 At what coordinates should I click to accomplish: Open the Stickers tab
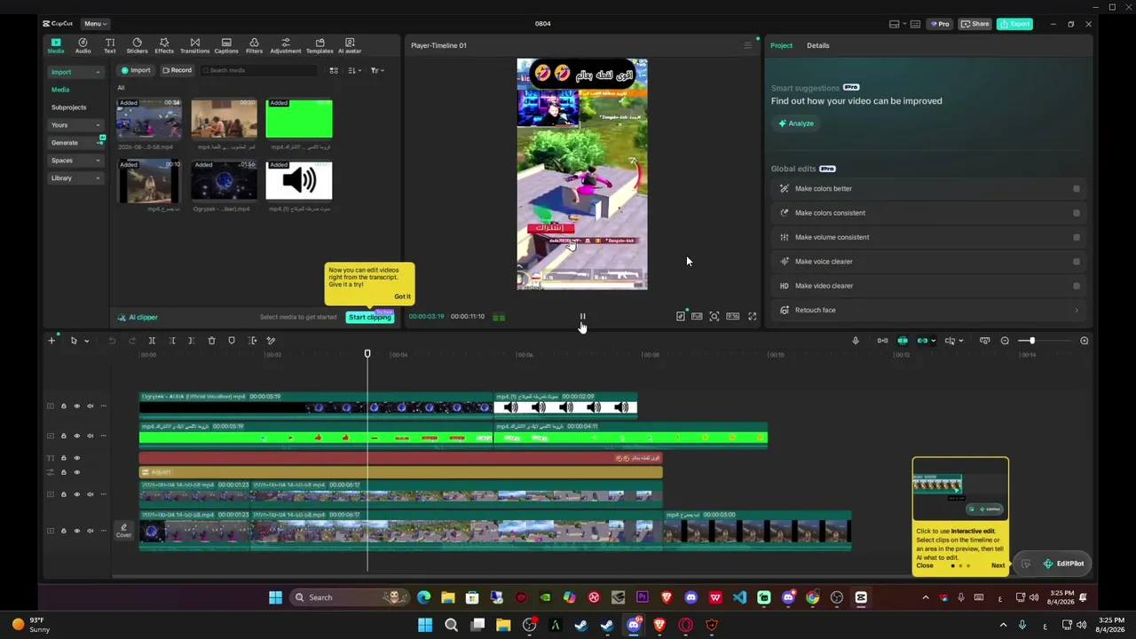coord(137,45)
